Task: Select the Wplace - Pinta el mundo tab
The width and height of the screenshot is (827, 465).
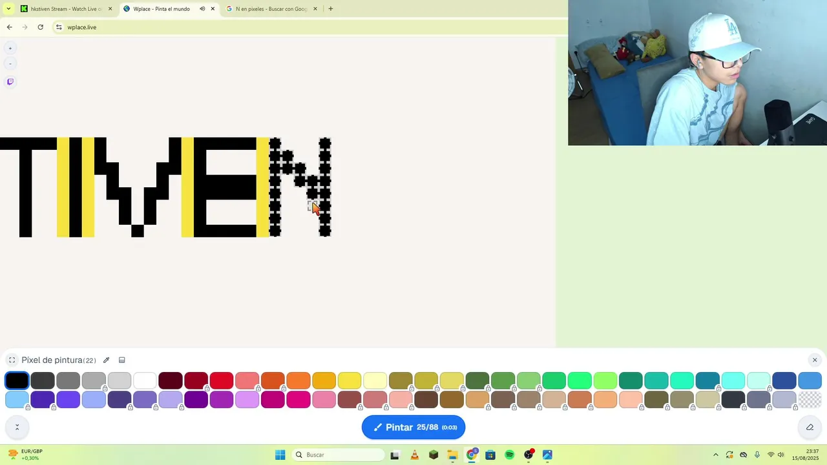Action: (162, 9)
